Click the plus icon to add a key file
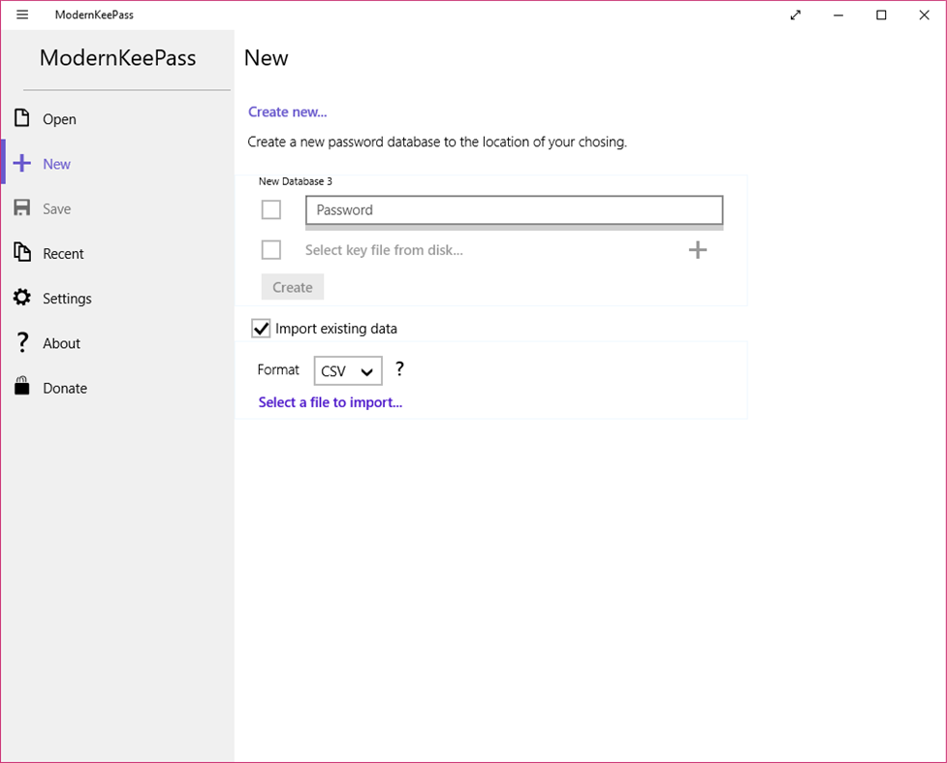The image size is (947, 763). (697, 249)
